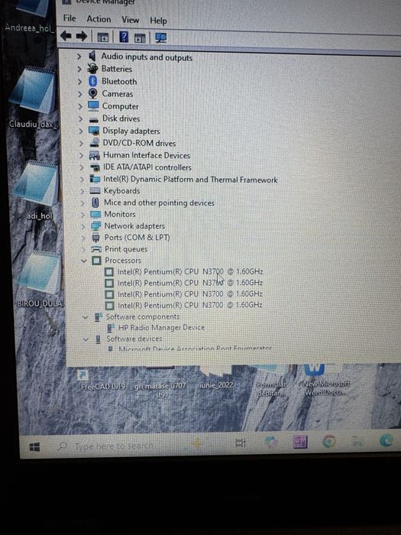Open the Help menu
Screen dimensions: 401x535
(158, 21)
